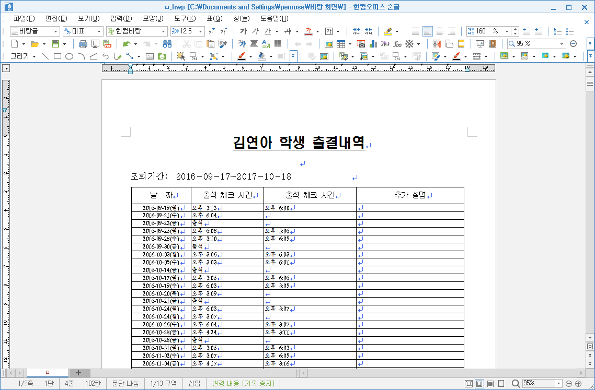The image size is (595, 390).
Task: Open the 파일(F) menu
Action: [x=24, y=19]
